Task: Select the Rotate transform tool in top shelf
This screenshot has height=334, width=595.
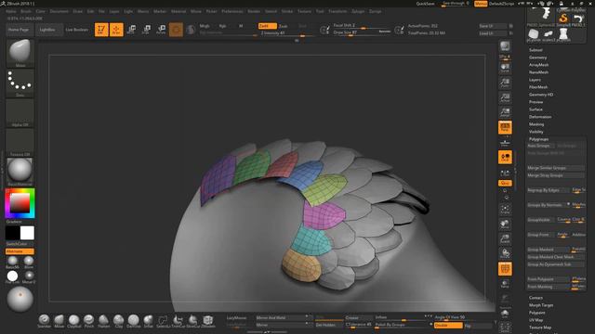Action: (x=161, y=30)
